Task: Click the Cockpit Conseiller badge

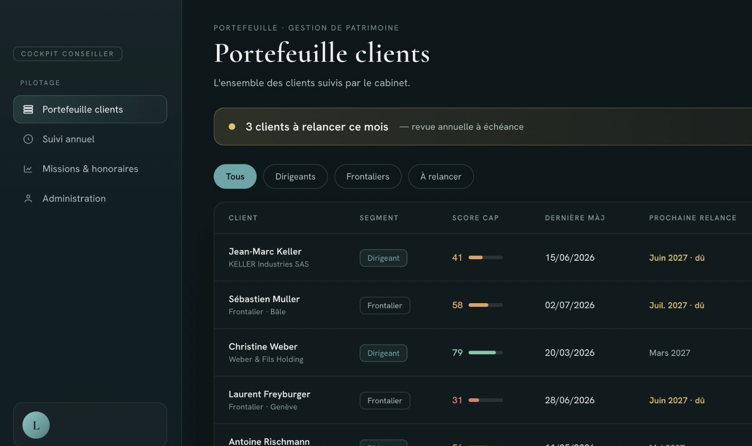Action: (67, 54)
